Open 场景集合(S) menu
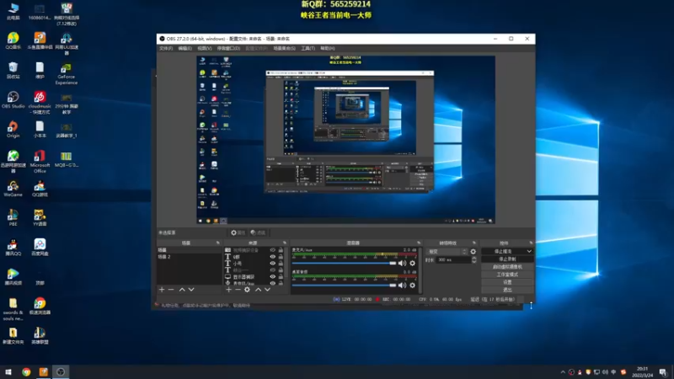Screen dimensions: 674x379 click(284, 48)
